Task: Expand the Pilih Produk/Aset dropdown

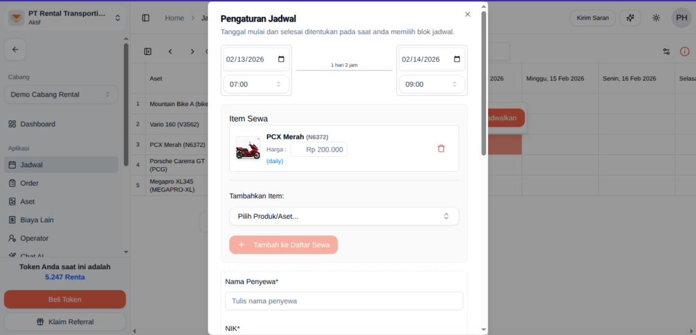Action: (x=344, y=216)
